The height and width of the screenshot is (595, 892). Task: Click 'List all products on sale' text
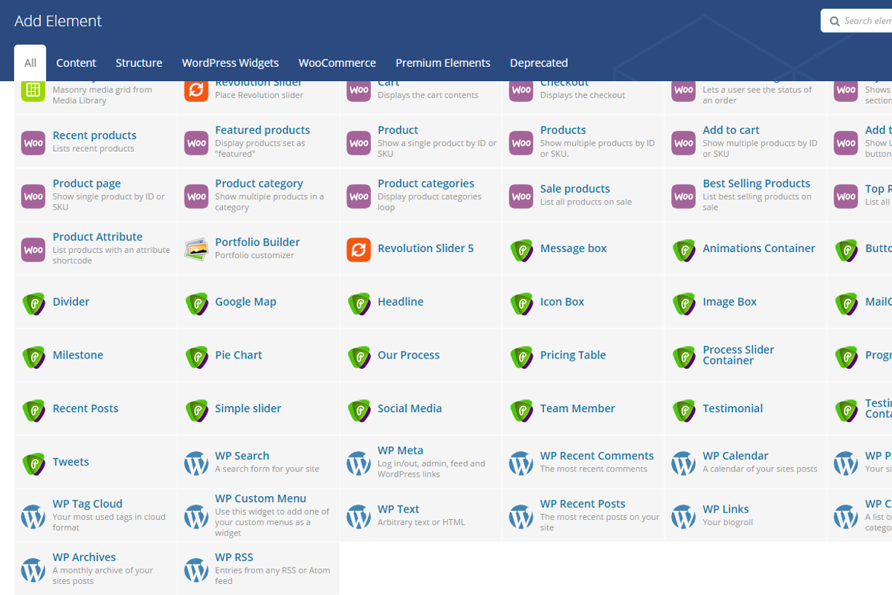tap(586, 202)
